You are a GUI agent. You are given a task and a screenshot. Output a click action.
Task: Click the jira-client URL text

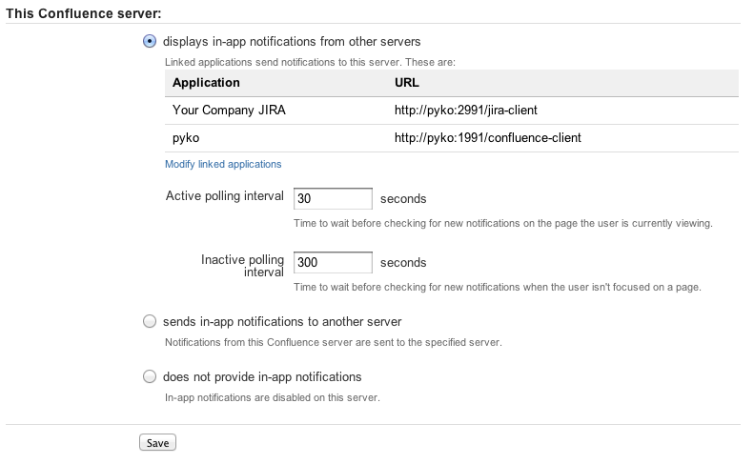(466, 111)
